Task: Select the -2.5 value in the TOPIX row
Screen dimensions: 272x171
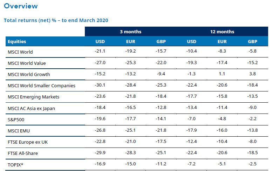Action: (x=252, y=164)
